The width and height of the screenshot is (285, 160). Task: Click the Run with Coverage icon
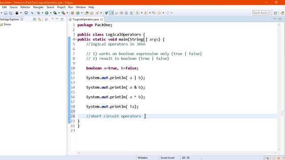(55, 13)
